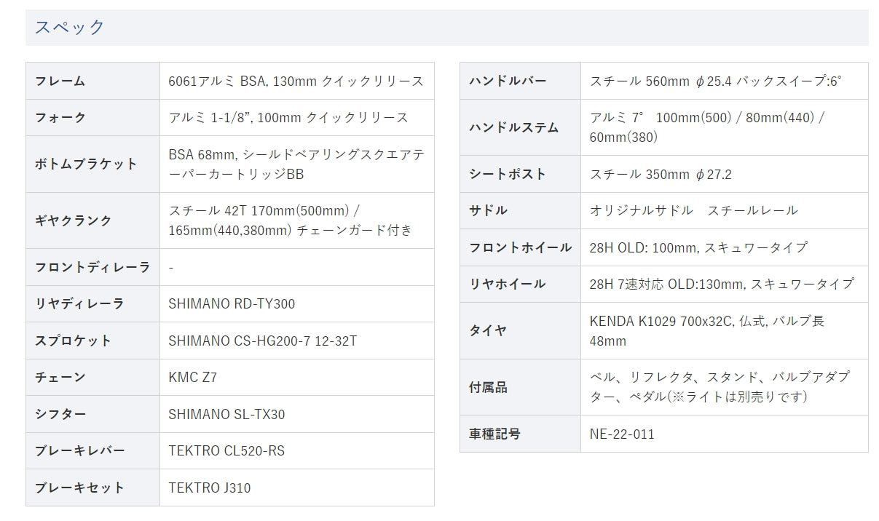Screen dimensions: 879x521
Task: Select the スプロケット label cell
Action: pos(92,341)
